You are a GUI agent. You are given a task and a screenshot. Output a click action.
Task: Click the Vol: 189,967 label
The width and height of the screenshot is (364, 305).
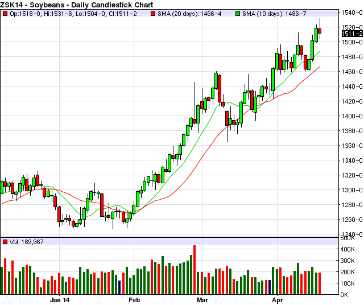[26, 242]
